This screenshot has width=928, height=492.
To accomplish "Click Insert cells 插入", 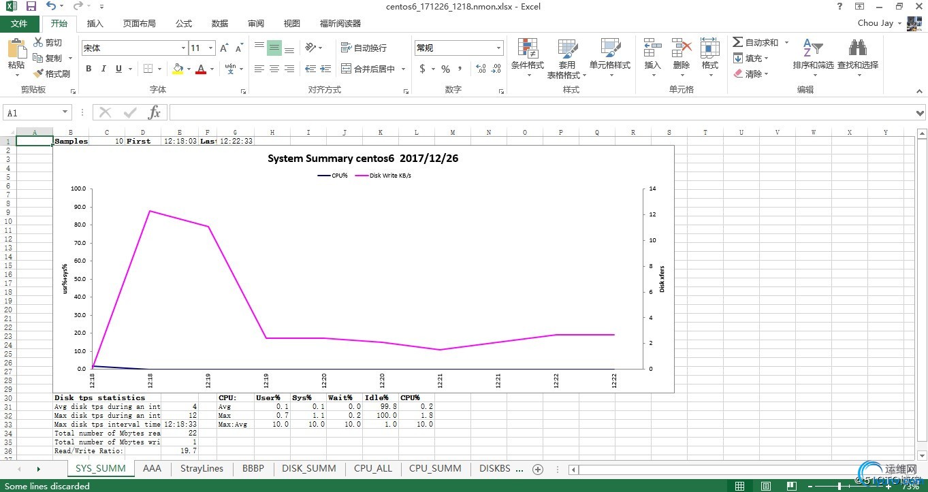I will point(653,57).
